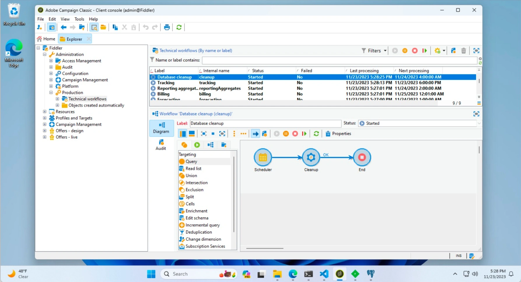This screenshot has height=282, width=521.
Task: Select Query activity in Targeting palette
Action: (x=204, y=162)
